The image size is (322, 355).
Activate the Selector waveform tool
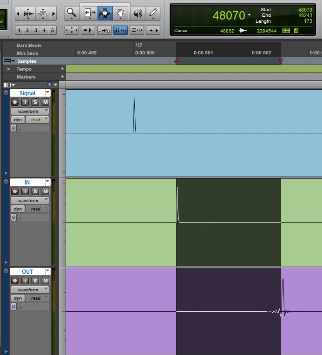coord(105,13)
